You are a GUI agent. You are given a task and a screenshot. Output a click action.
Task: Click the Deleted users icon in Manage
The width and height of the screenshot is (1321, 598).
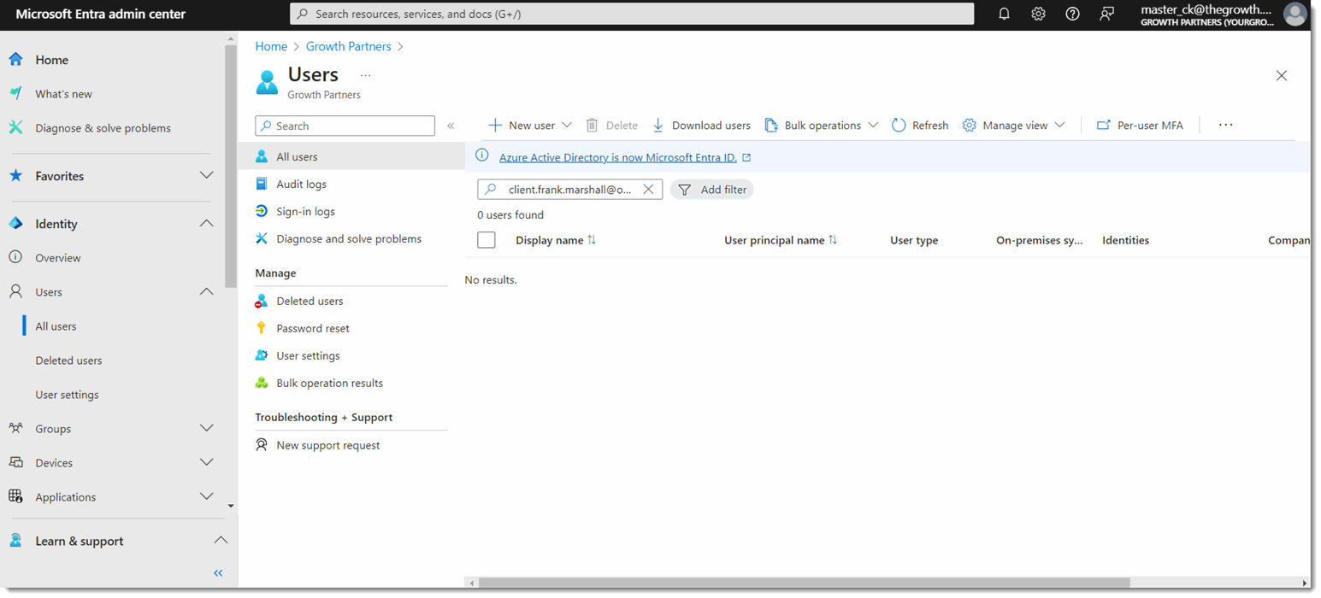[262, 301]
